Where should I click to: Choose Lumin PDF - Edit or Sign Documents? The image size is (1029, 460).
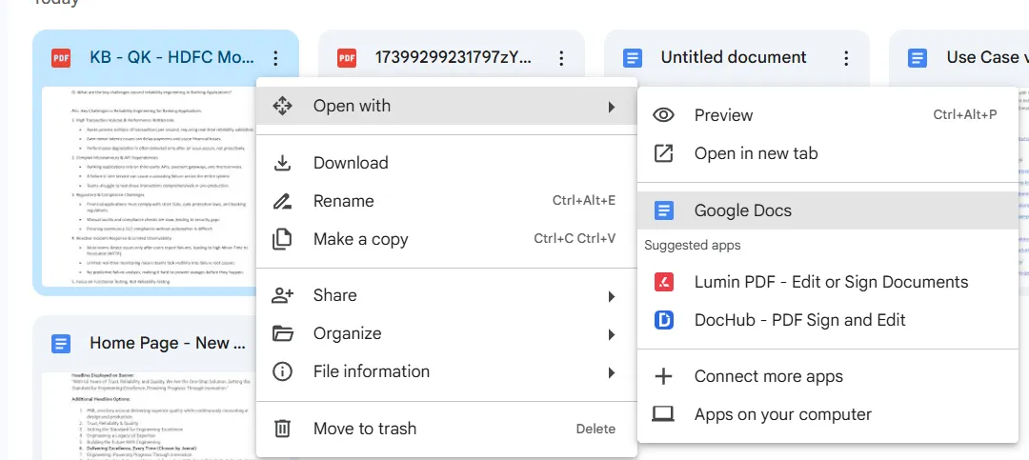pyautogui.click(x=828, y=282)
